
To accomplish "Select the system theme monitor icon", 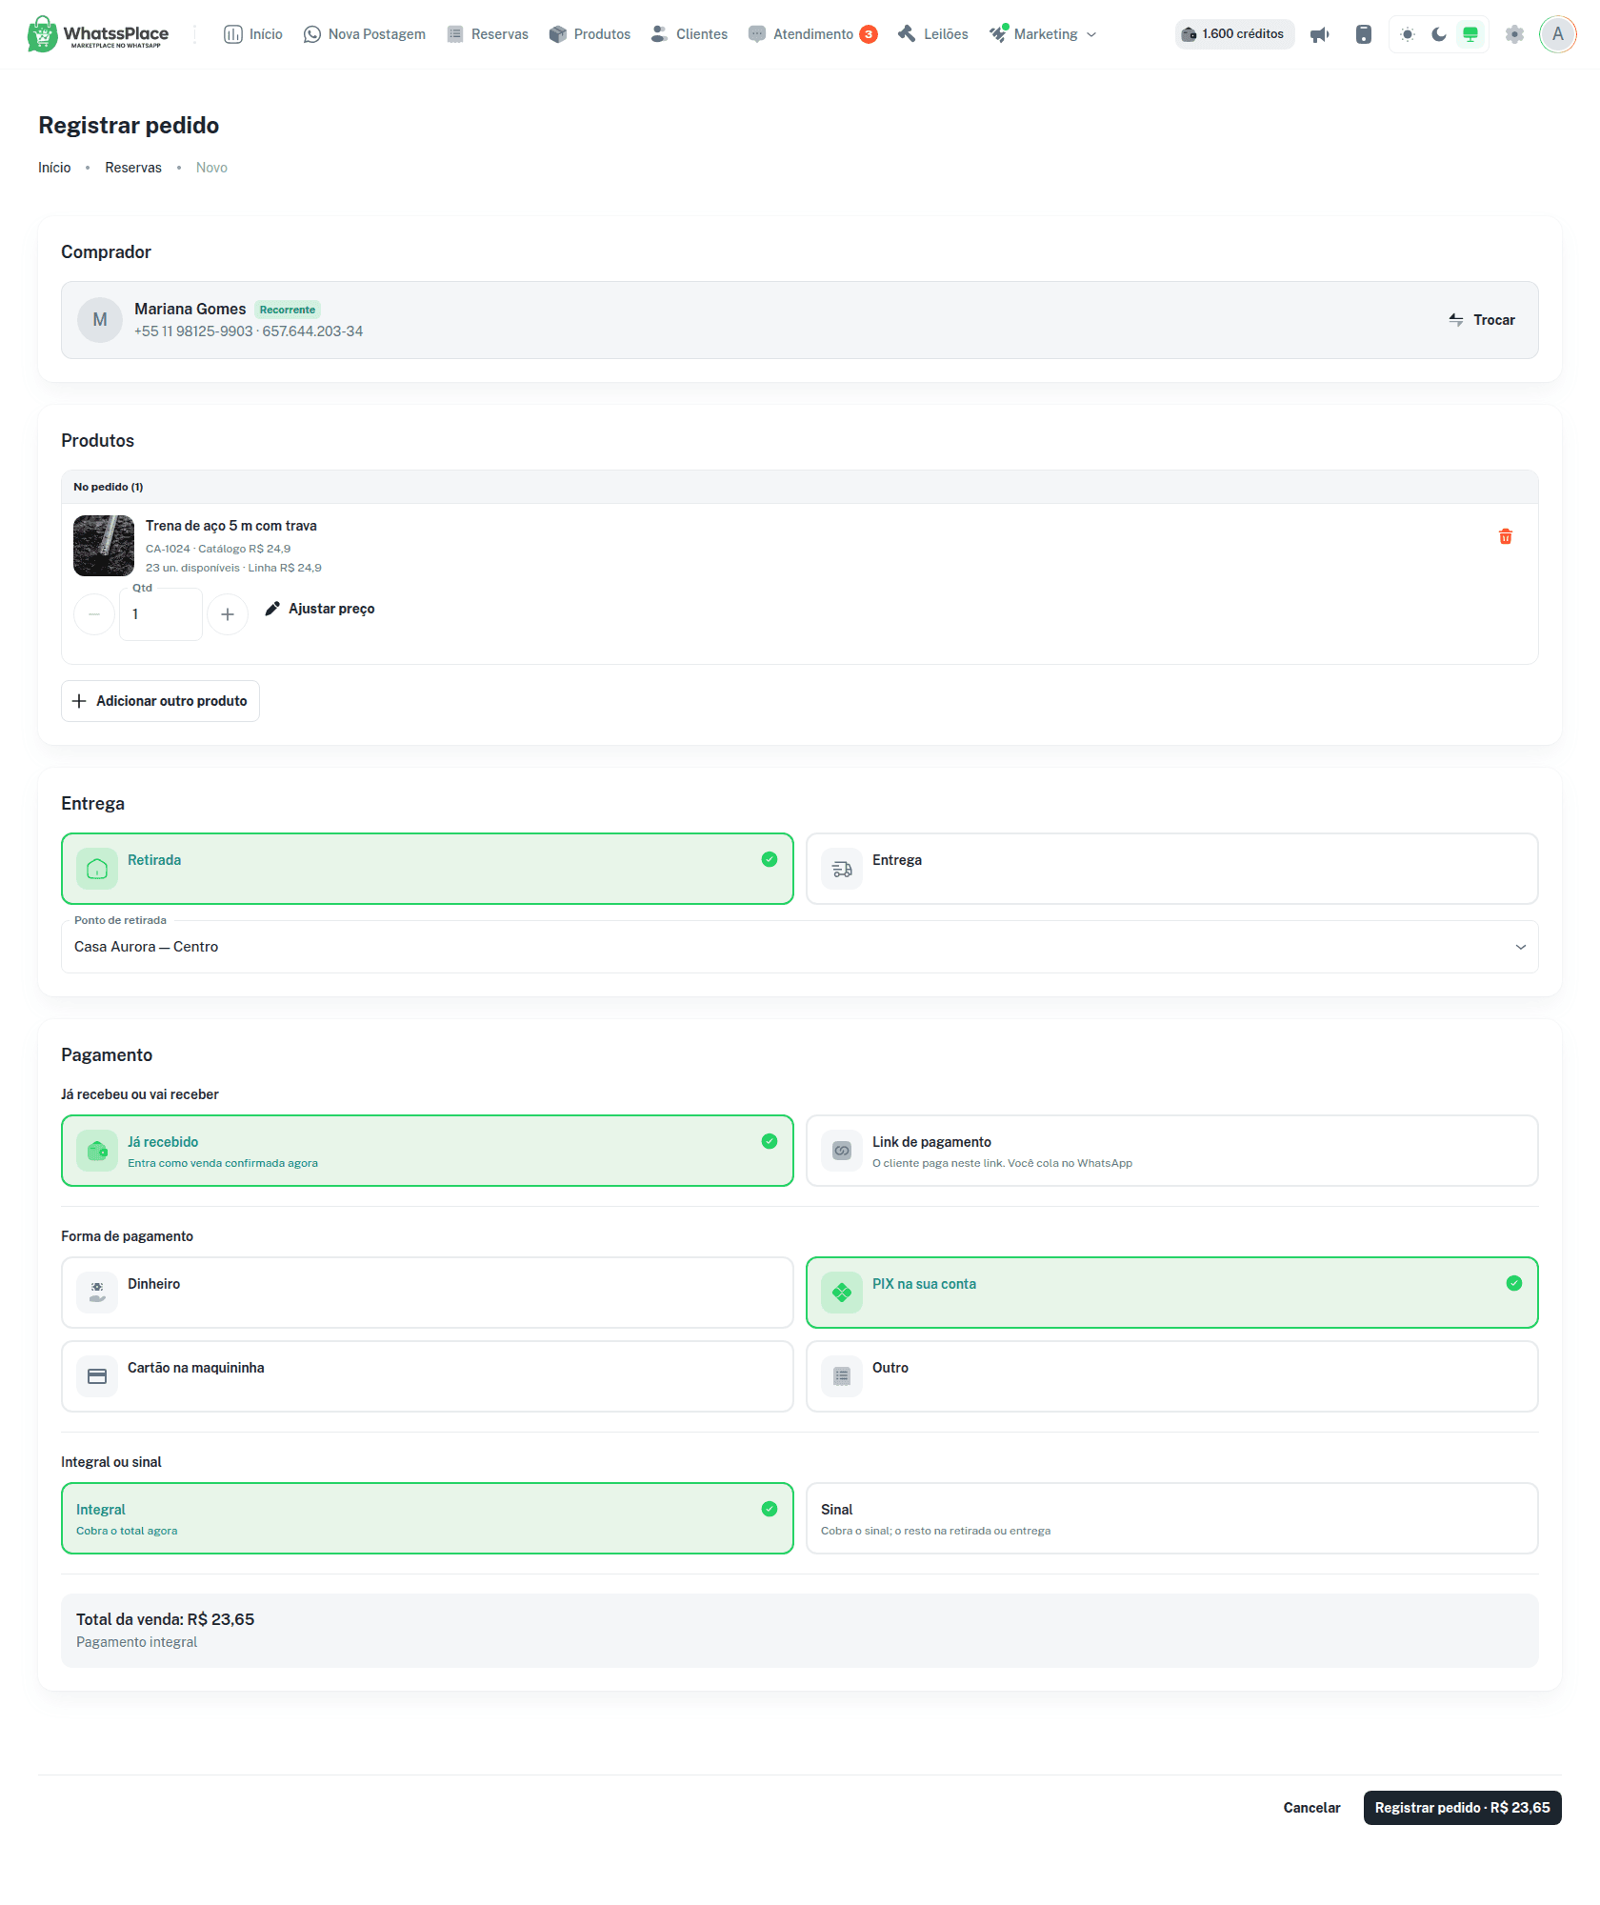I will coord(1470,34).
